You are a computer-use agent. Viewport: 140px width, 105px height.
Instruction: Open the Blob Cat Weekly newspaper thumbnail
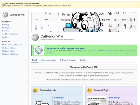[x=97, y=101]
